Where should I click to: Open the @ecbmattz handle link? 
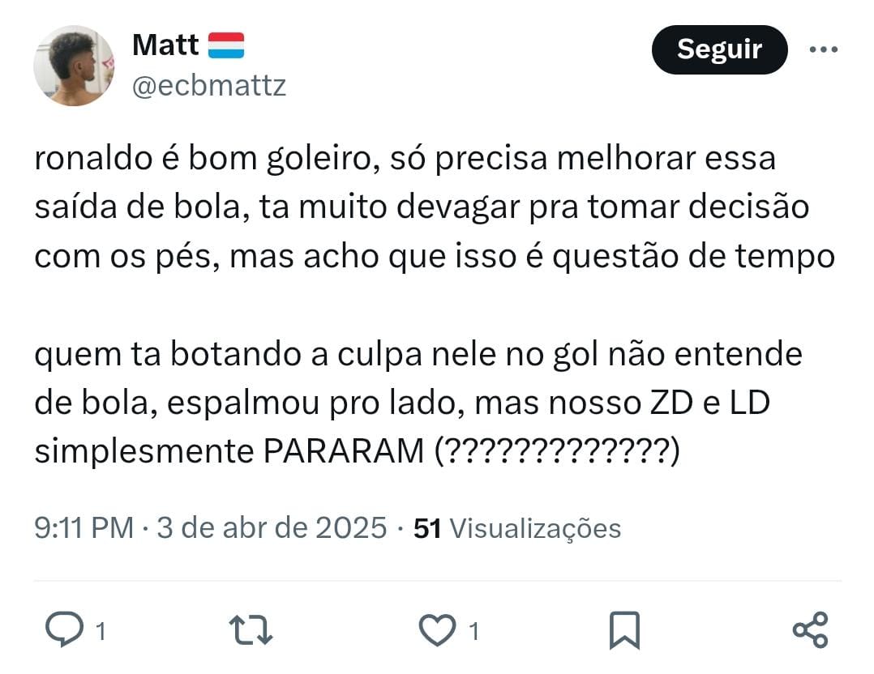209,85
